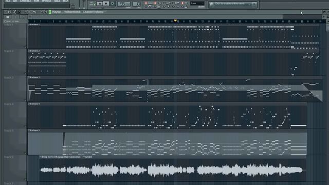This screenshot has height=185, width=329.
Task: Open the Pattern 2 clip menu
Action: point(29,51)
